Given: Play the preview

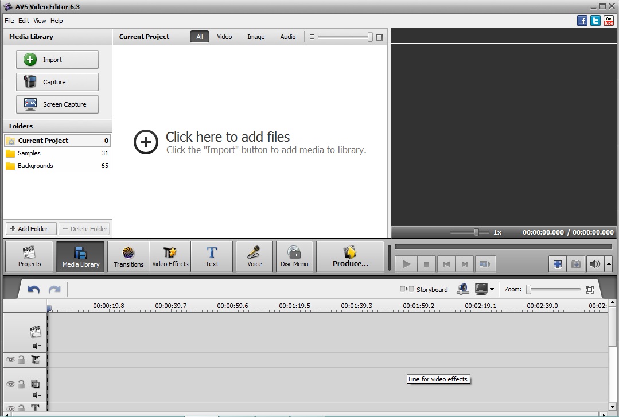Looking at the screenshot, I should [x=406, y=264].
